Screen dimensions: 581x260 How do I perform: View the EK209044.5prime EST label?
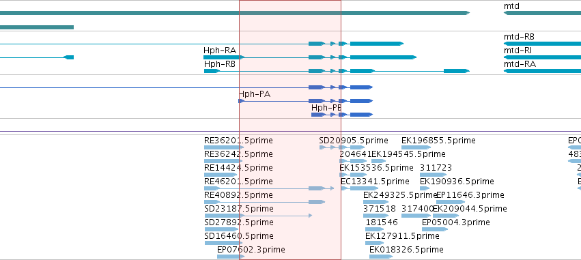coord(470,209)
